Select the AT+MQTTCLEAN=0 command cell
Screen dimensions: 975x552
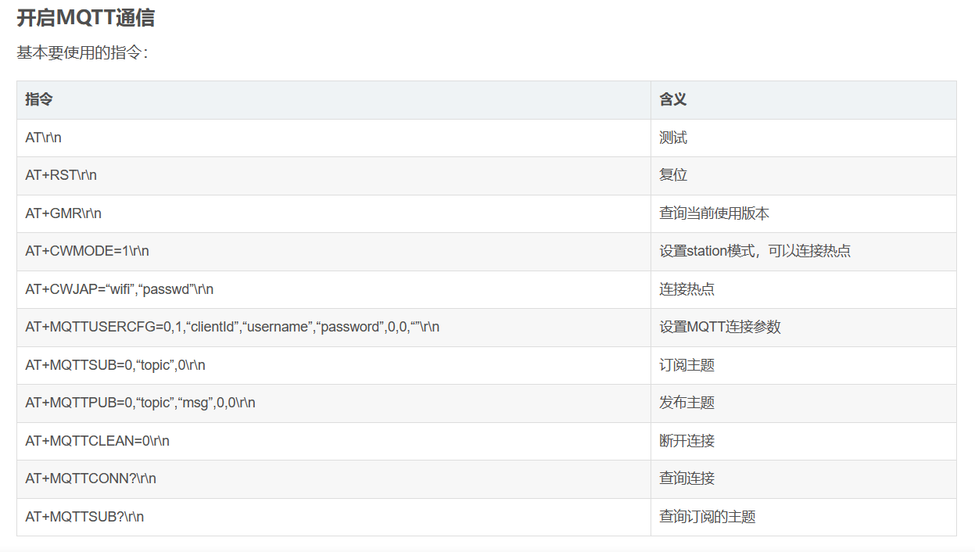click(97, 441)
